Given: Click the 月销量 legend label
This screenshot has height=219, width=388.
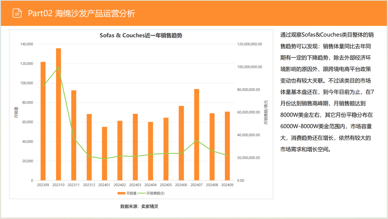Looking at the screenshot, I should [x=131, y=193].
